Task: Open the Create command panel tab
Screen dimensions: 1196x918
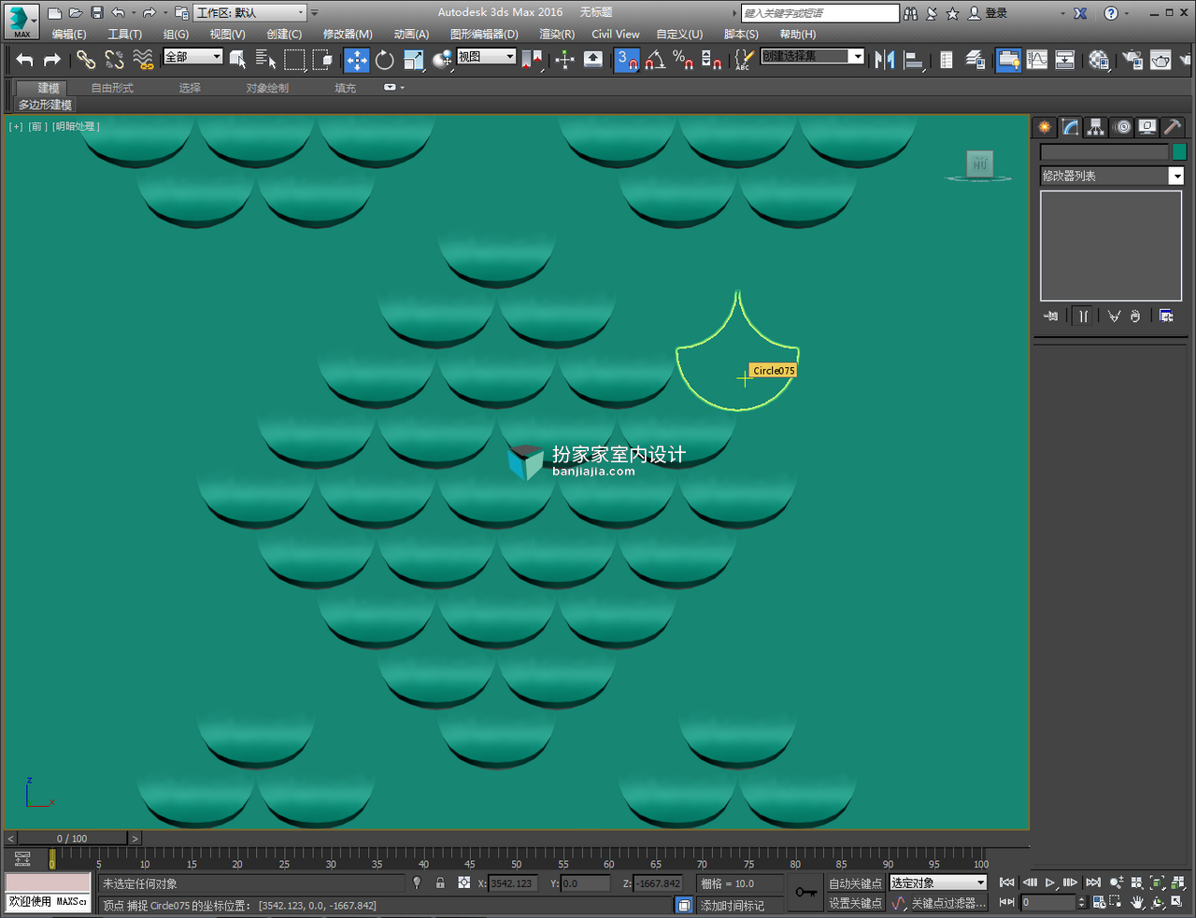Action: (1045, 127)
